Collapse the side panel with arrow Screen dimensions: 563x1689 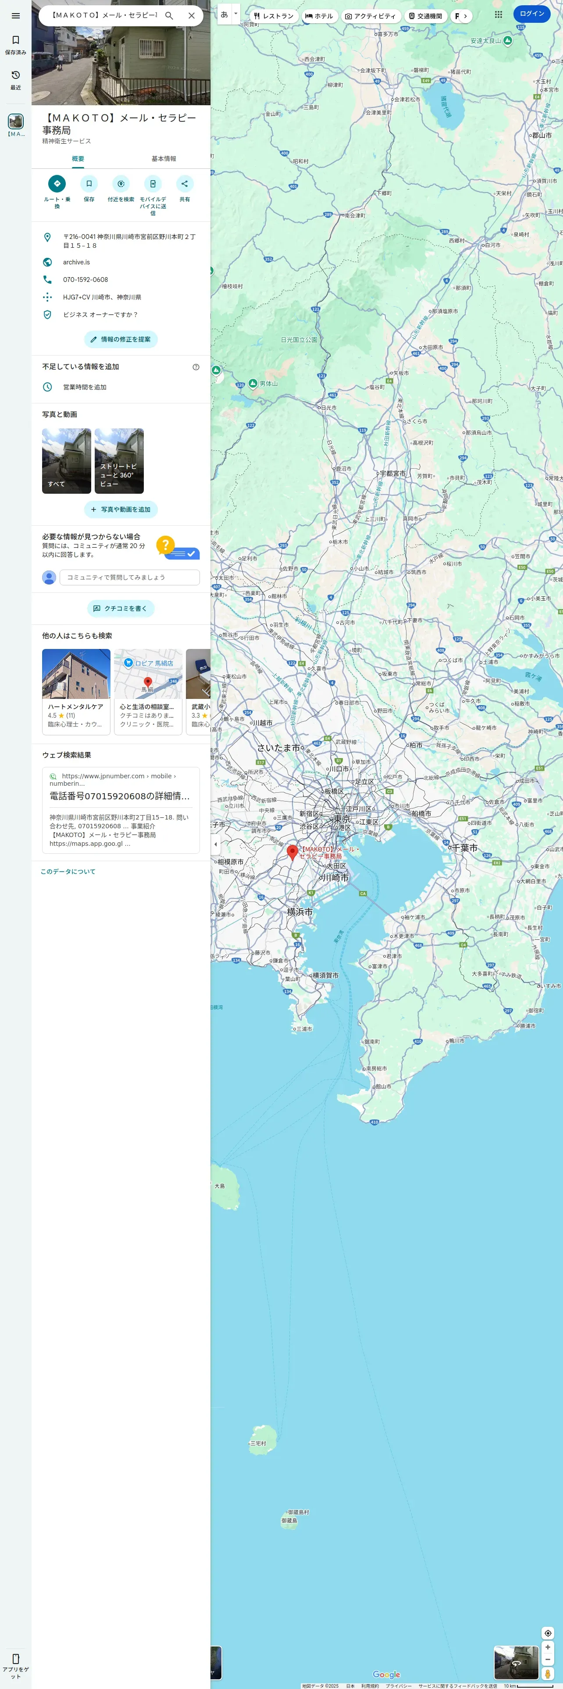[216, 844]
